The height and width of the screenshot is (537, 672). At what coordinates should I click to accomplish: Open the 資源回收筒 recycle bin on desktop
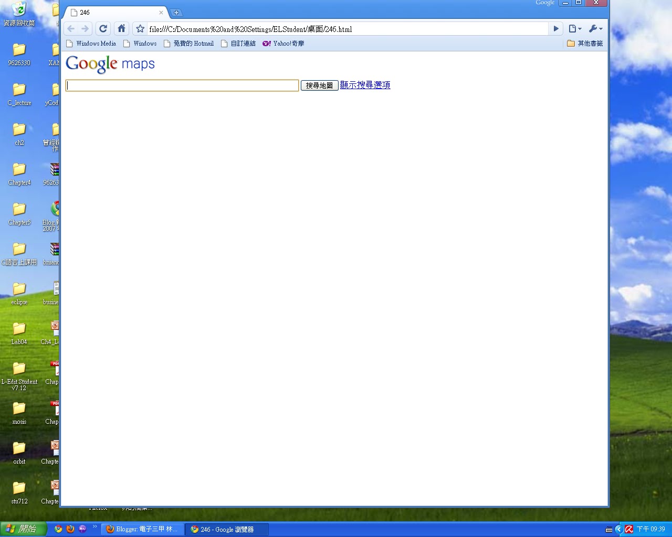tap(19, 14)
